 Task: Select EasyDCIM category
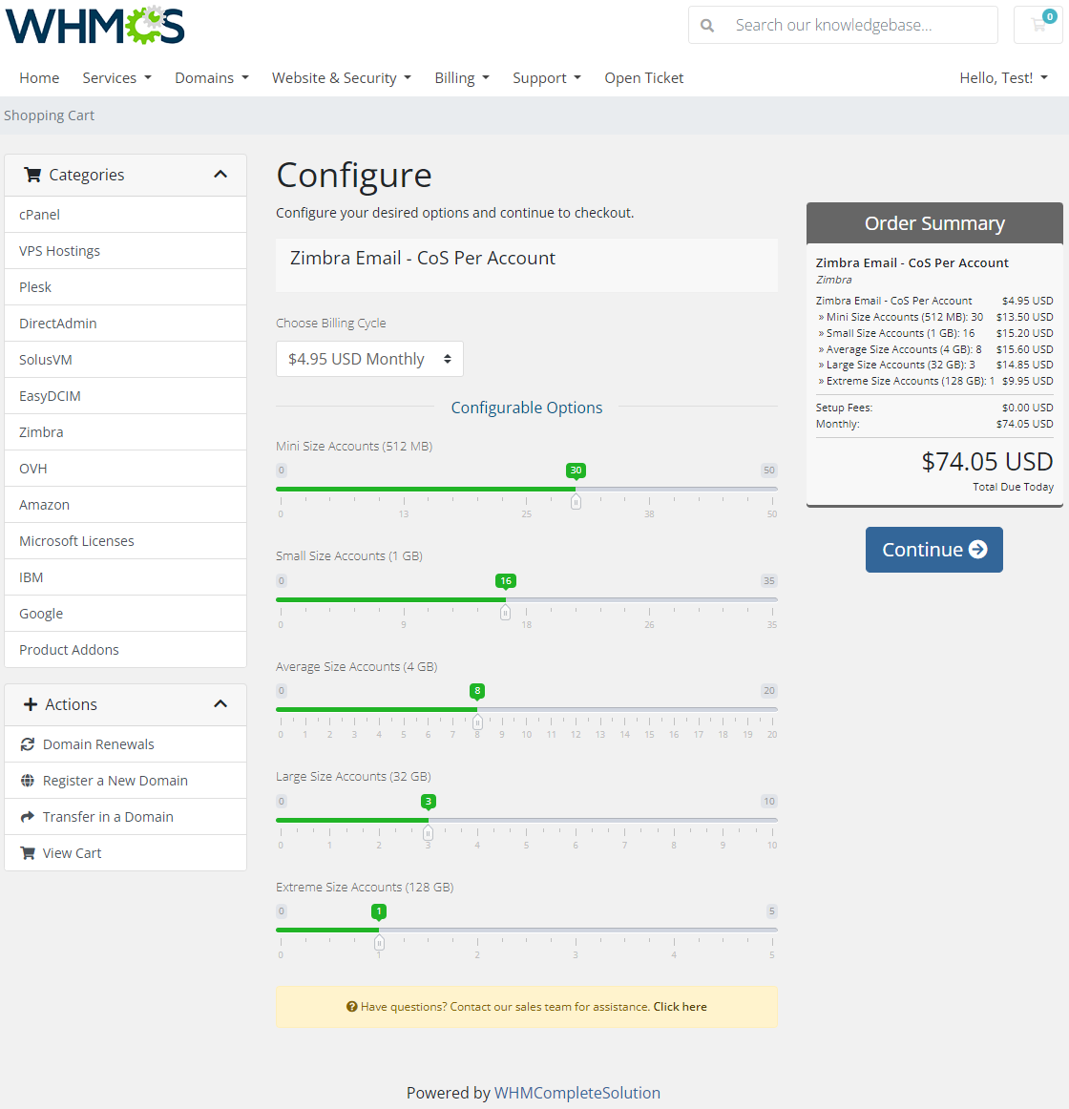pos(125,396)
